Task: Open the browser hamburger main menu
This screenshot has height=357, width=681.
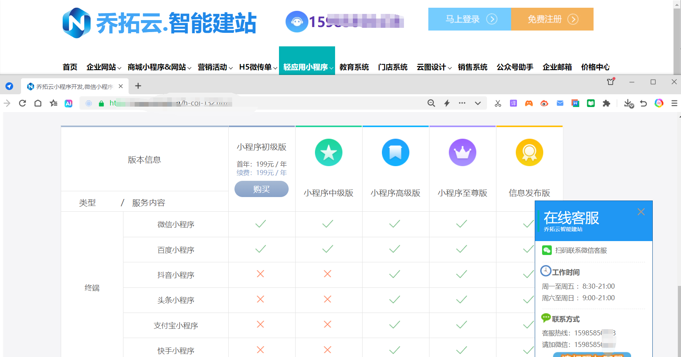Action: pyautogui.click(x=674, y=103)
